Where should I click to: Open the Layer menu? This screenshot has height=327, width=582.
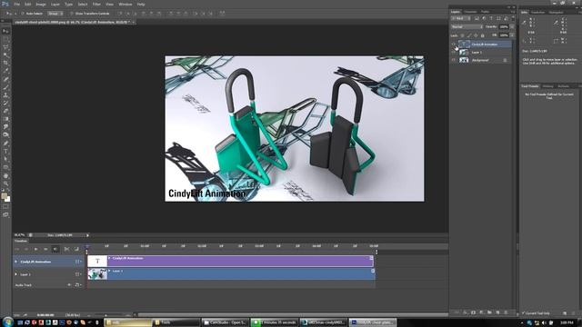click(55, 4)
